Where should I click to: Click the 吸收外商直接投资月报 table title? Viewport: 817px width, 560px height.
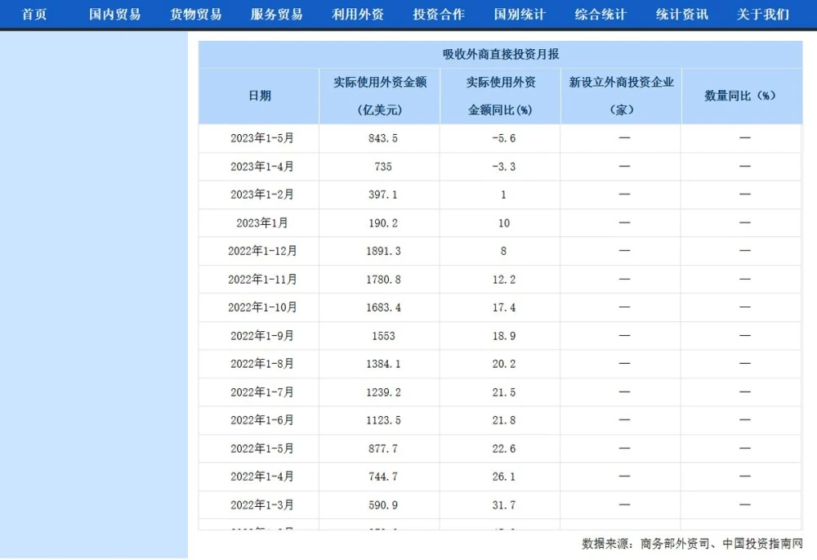coord(500,55)
